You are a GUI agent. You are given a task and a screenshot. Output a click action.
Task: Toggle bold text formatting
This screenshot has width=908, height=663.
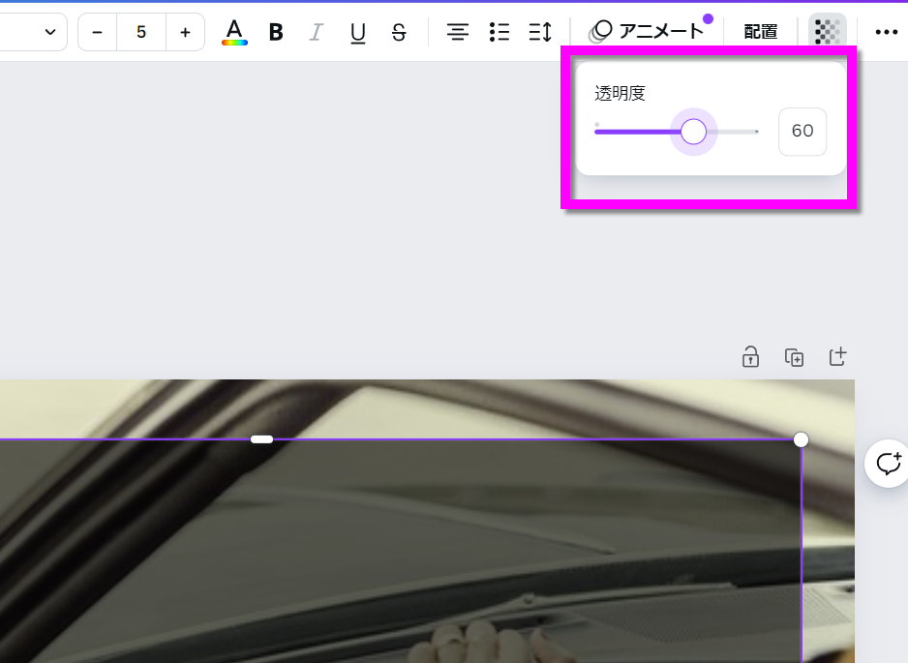(x=276, y=32)
